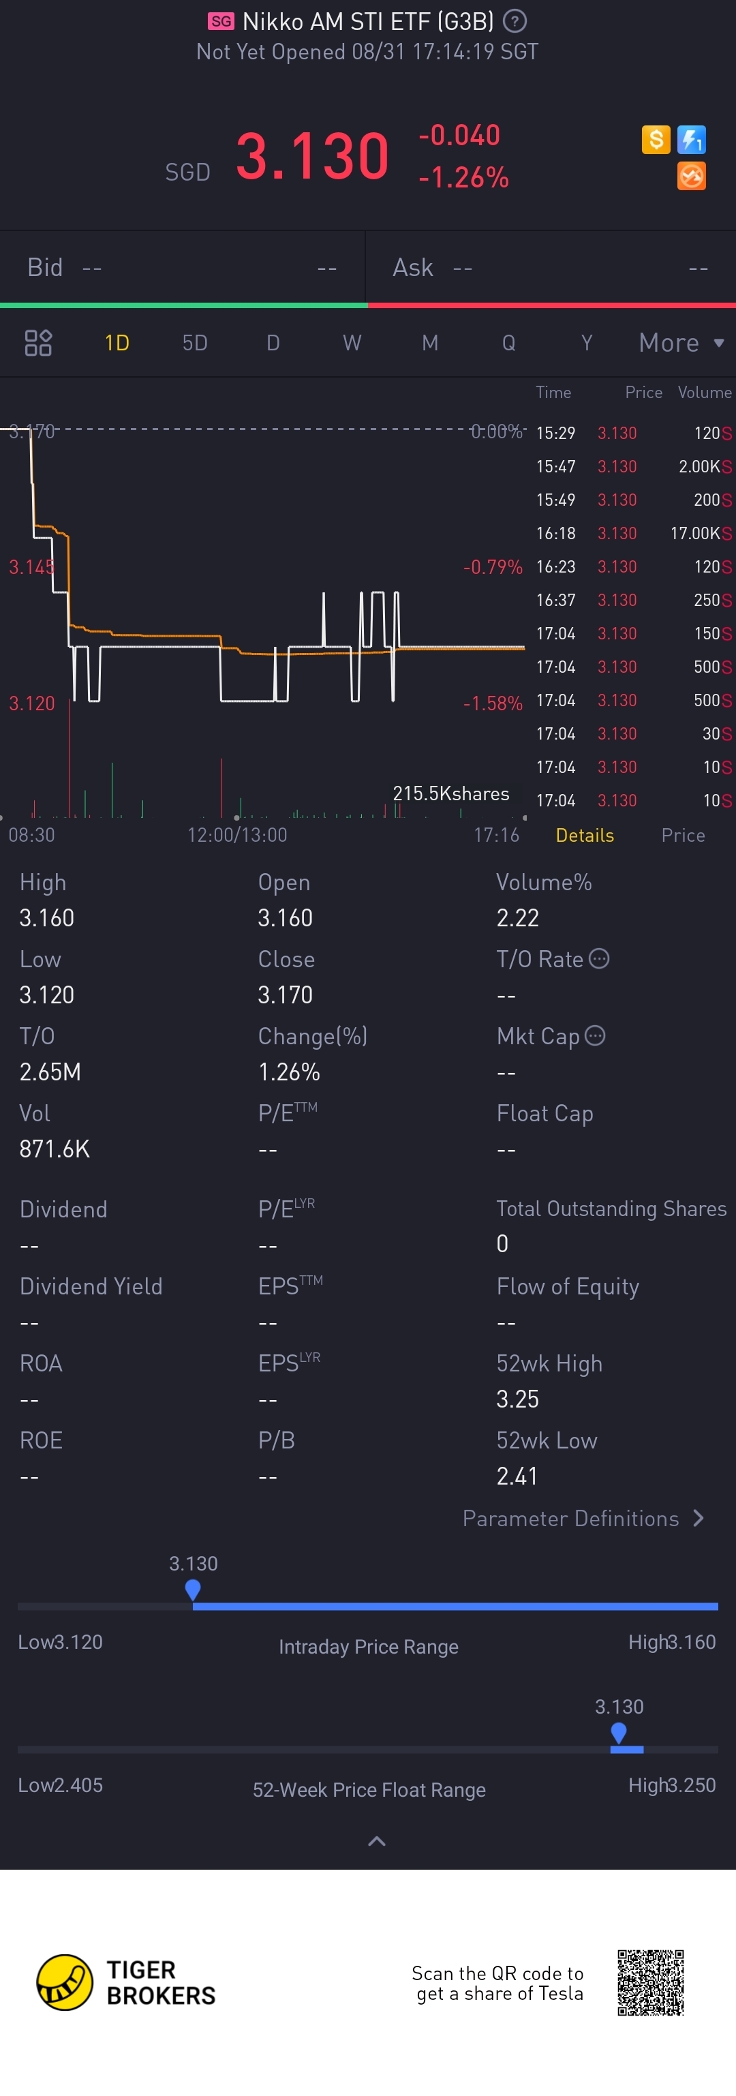The height and width of the screenshot is (2096, 736).
Task: Expand the More timeframe dropdown
Action: (x=681, y=343)
